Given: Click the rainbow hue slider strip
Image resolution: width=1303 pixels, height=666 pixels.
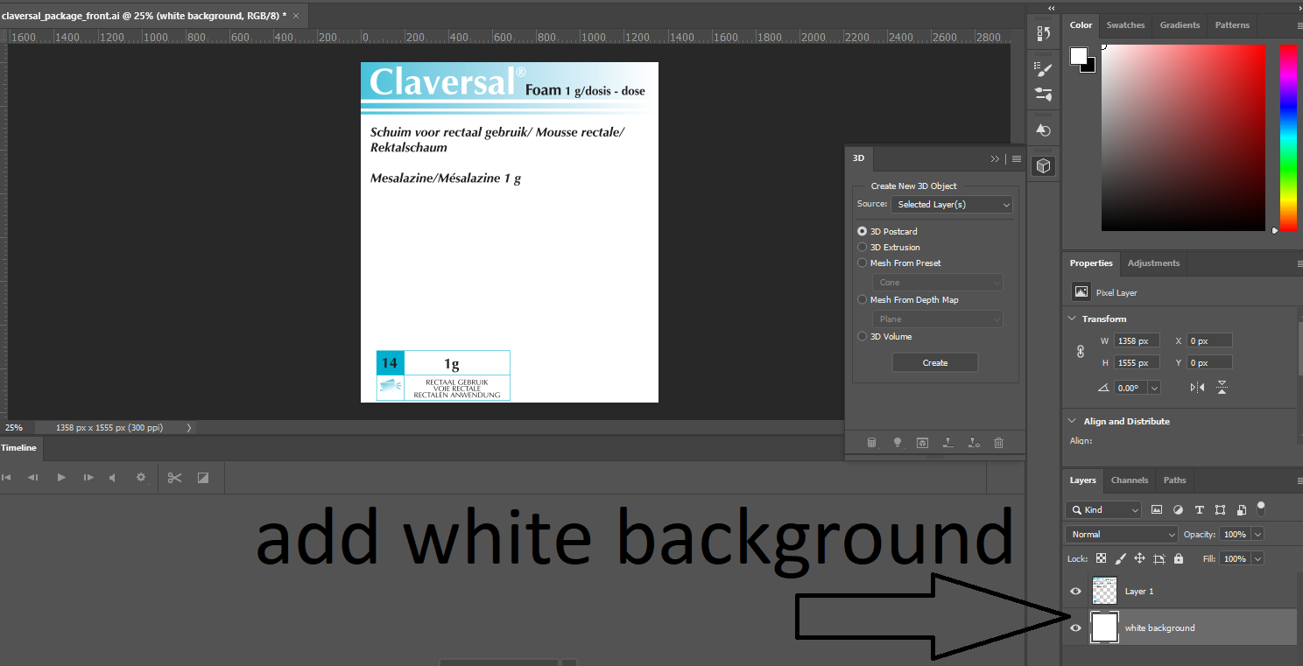Looking at the screenshot, I should click(1288, 137).
